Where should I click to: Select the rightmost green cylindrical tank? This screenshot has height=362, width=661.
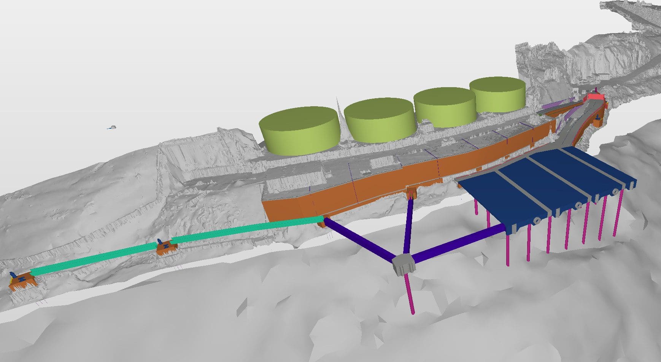[x=497, y=94]
